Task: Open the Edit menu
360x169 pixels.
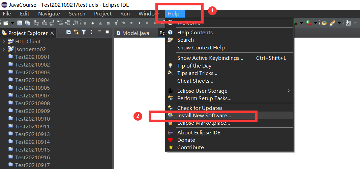Action: pos(25,14)
